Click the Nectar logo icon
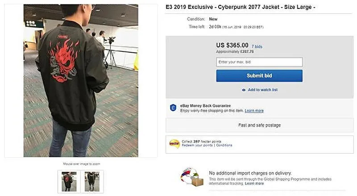 pyautogui.click(x=174, y=144)
